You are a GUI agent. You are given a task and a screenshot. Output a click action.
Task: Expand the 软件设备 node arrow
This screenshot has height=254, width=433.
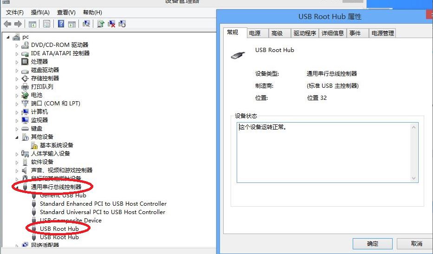point(17,162)
